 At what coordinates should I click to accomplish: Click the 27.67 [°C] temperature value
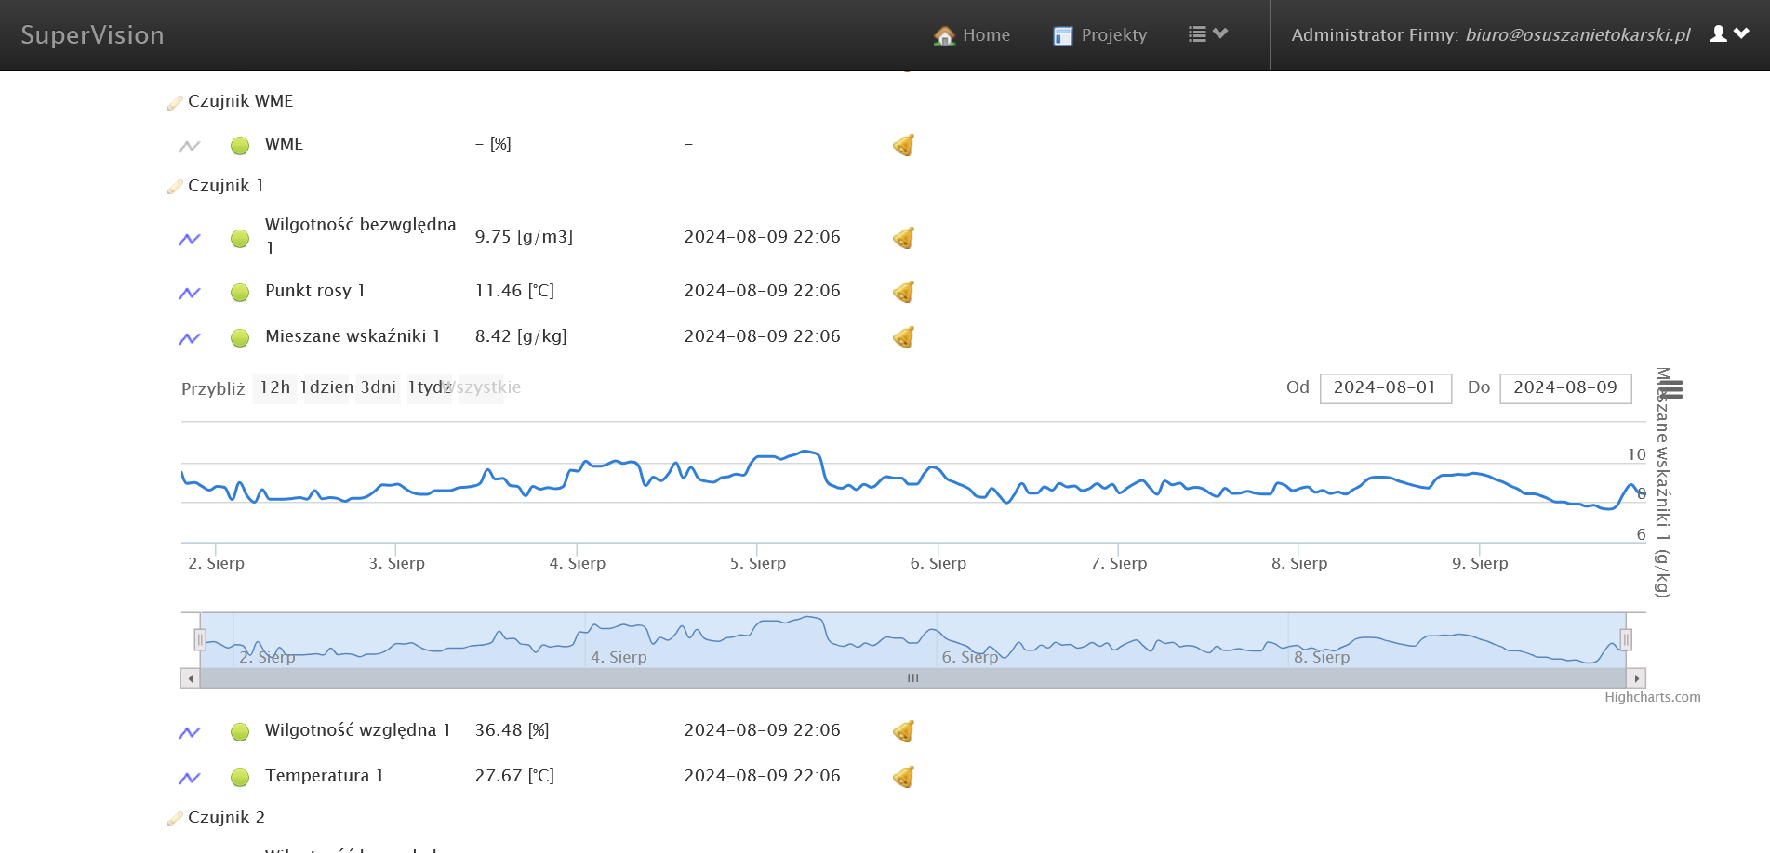514,776
